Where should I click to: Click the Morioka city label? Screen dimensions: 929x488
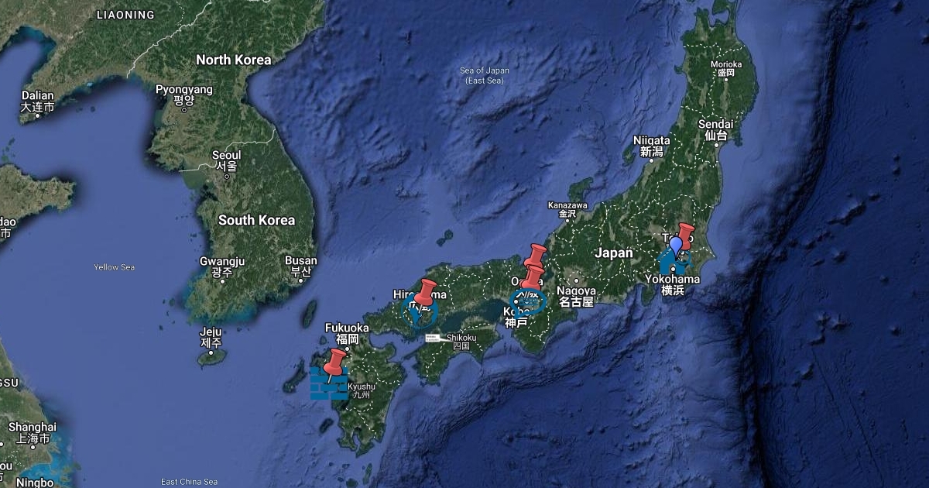pyautogui.click(x=726, y=67)
